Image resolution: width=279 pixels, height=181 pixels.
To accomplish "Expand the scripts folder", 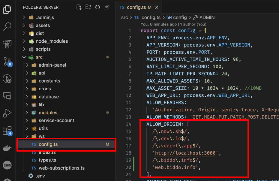I will 24,49.
